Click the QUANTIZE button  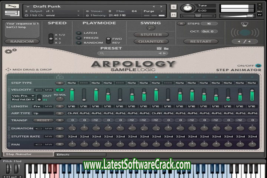coord(151,42)
